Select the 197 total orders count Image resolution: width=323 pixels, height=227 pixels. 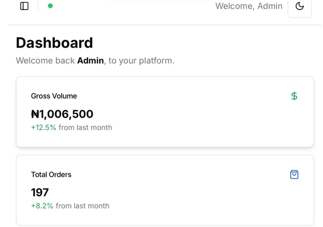40,192
